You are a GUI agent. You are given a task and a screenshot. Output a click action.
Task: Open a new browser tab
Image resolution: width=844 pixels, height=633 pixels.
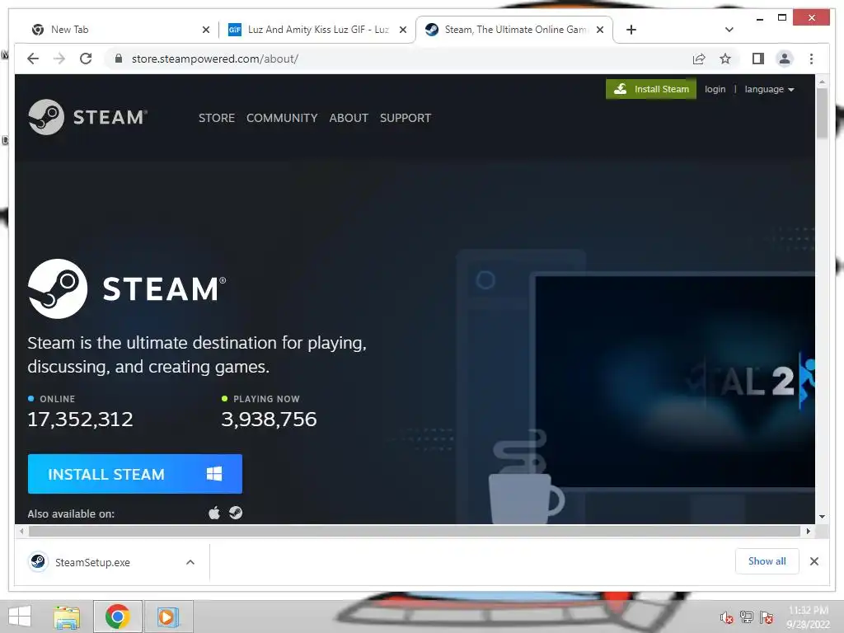point(631,30)
